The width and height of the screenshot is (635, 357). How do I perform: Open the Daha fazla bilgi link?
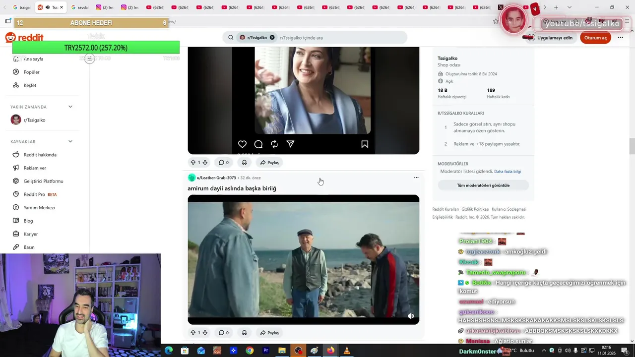point(508,172)
